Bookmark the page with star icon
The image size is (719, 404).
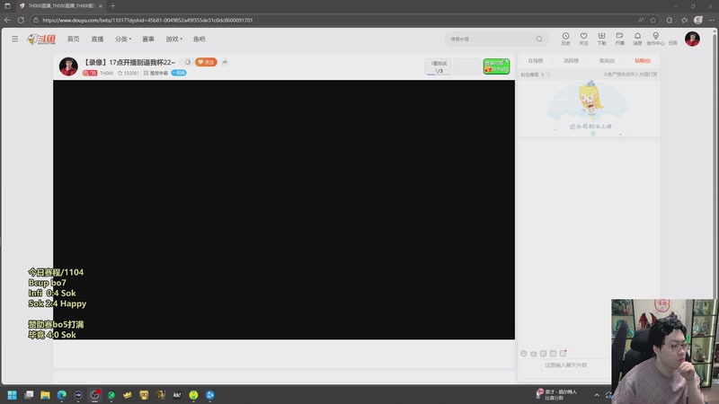(x=653, y=20)
